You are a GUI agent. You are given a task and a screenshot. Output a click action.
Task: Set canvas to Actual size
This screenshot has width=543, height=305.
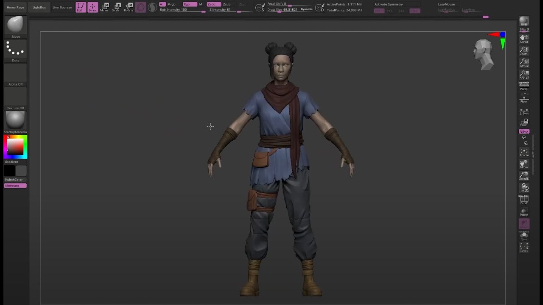pos(524,63)
